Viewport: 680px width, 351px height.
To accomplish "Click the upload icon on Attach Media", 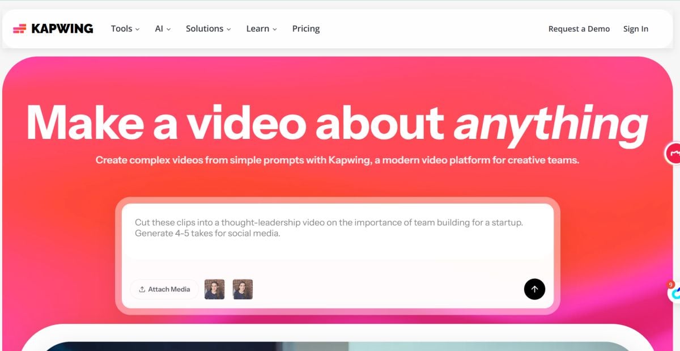I will point(143,289).
